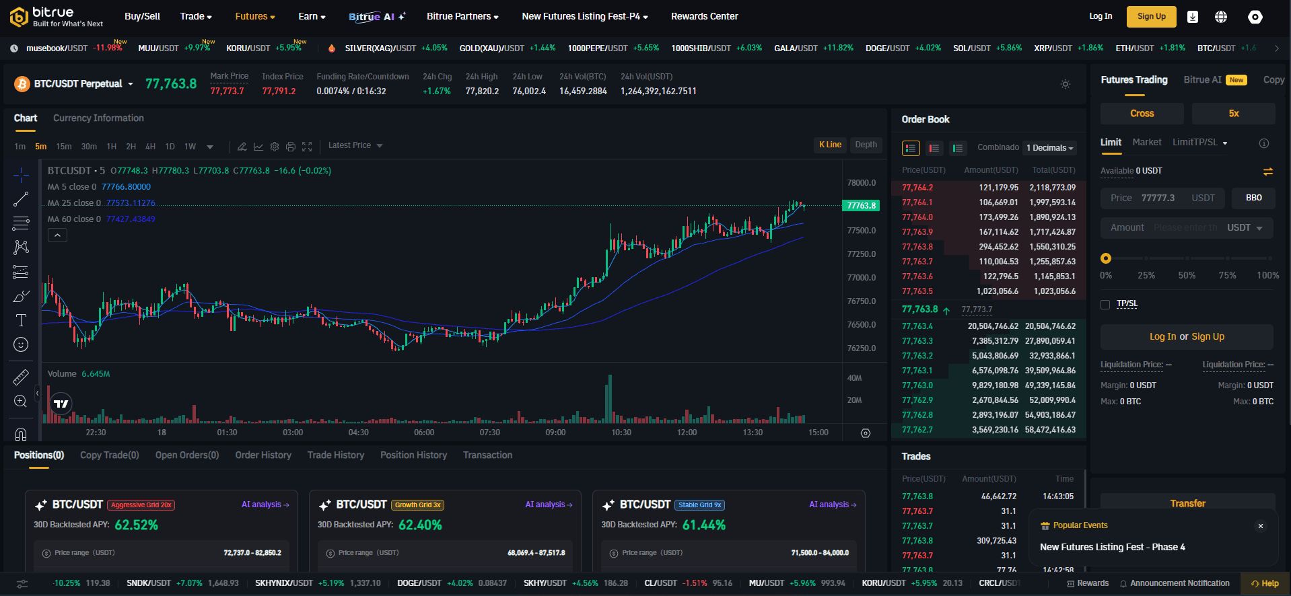This screenshot has height=596, width=1291.
Task: Toggle the magnet snapping mode
Action: coord(21,434)
